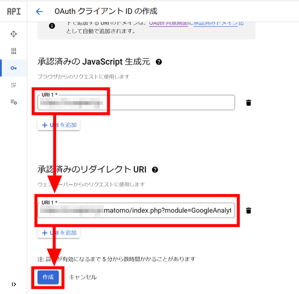Viewport: 299px width, 294px height.
Task: Open the library icon in sidebar
Action: tap(13, 51)
